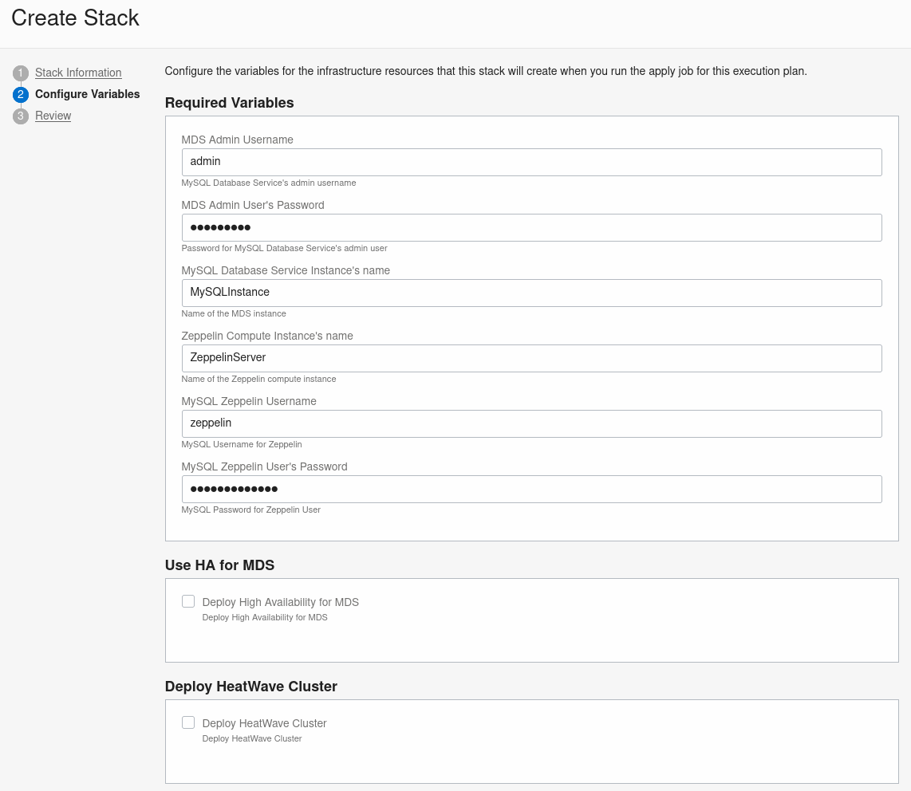This screenshot has height=791, width=911.
Task: Click the step 1 circle icon
Action: (21, 73)
